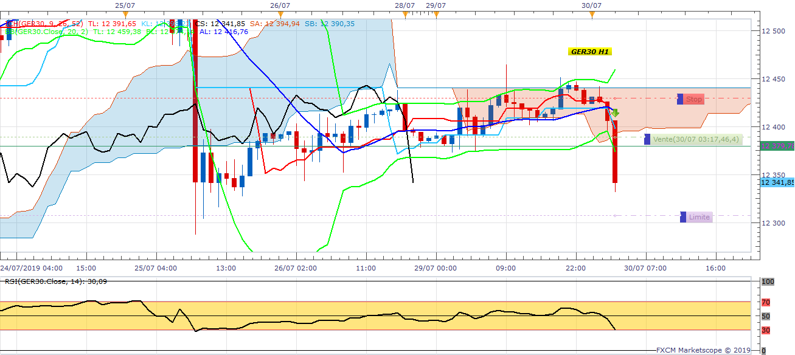Select the BB(GER30.Close, 20, 2) indicator legend
Image resolution: width=795 pixels, height=355 pixels.
click(46, 32)
